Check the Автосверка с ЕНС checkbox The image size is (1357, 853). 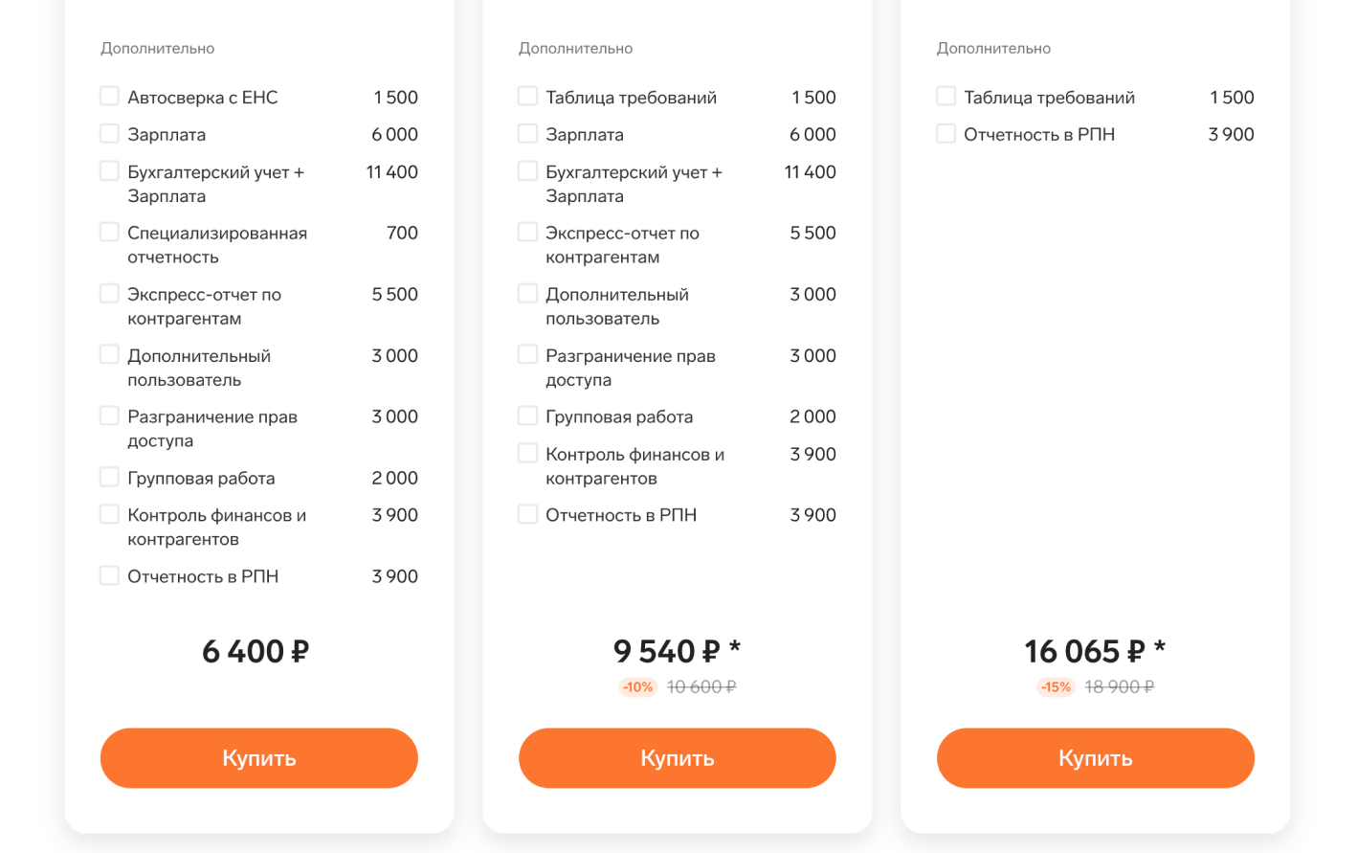coord(110,97)
